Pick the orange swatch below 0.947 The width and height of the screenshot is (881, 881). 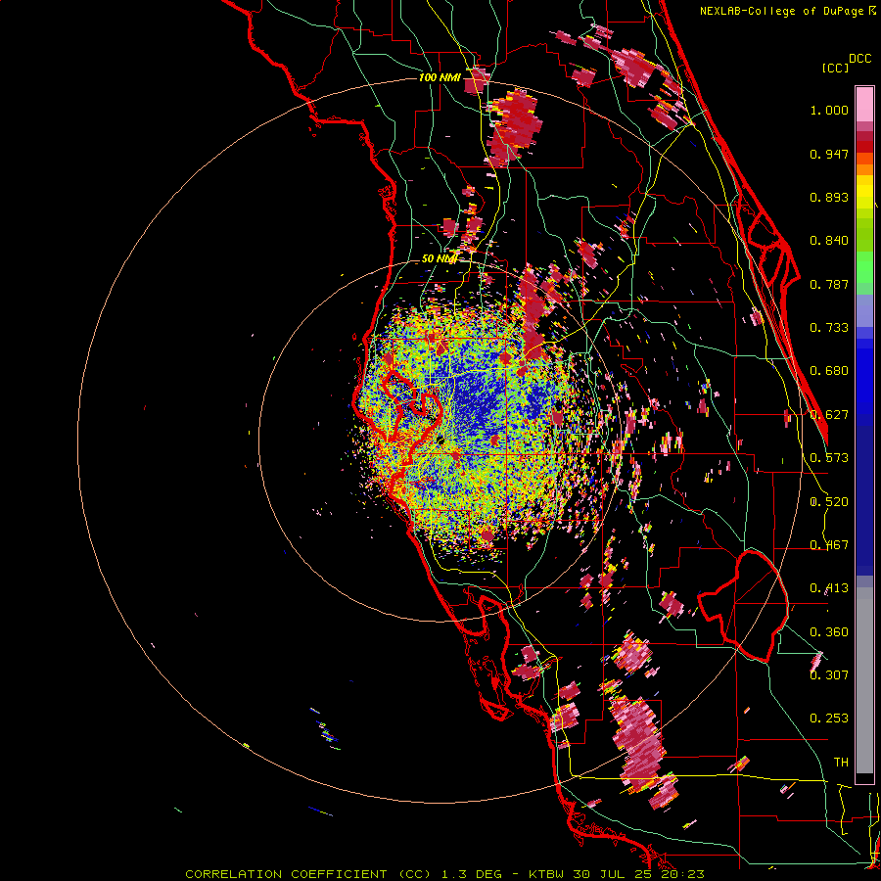coord(864,169)
